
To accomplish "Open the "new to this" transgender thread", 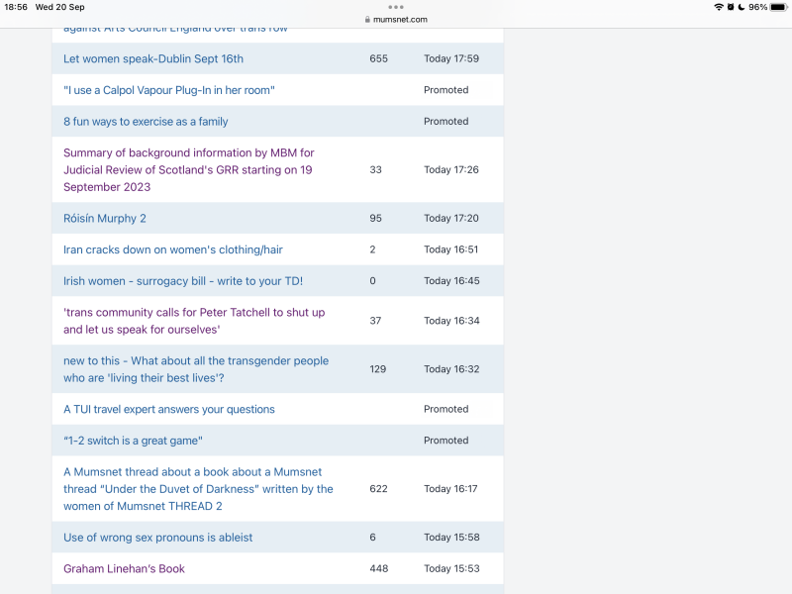I will (x=196, y=369).
